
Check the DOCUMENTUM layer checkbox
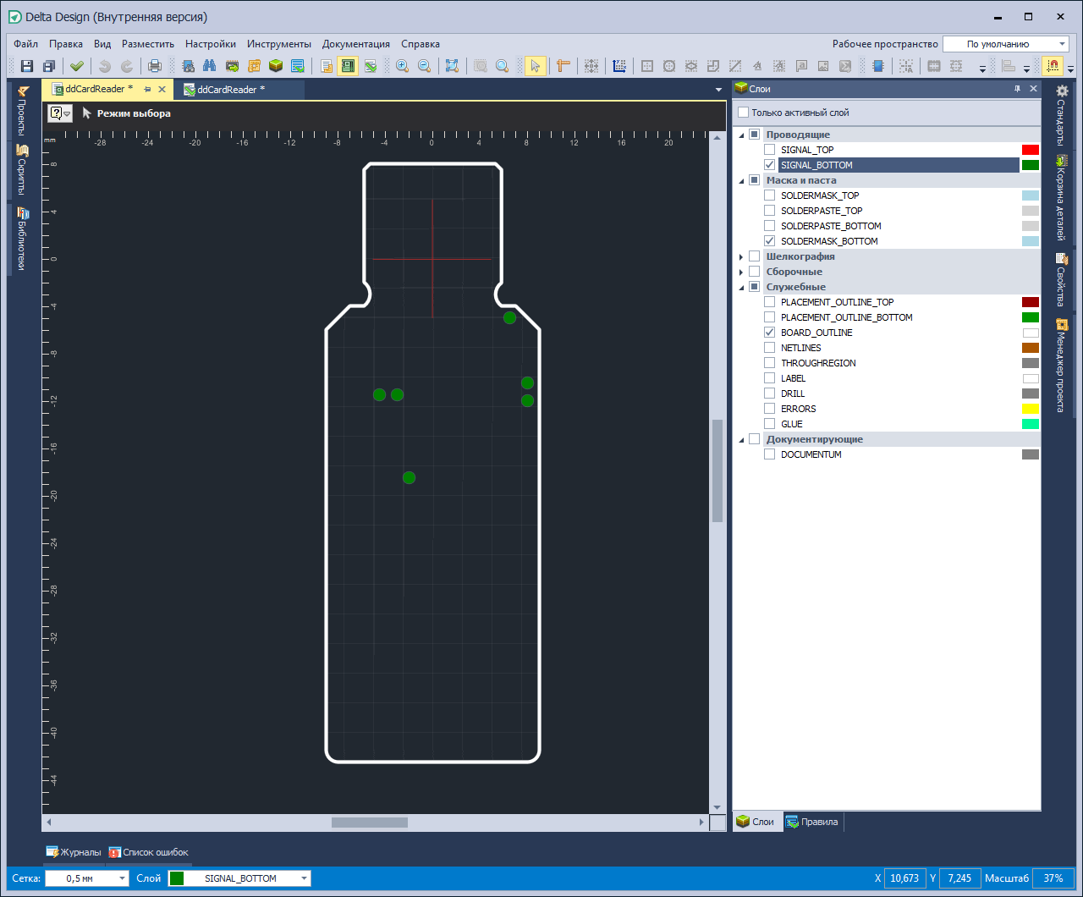pyautogui.click(x=769, y=454)
